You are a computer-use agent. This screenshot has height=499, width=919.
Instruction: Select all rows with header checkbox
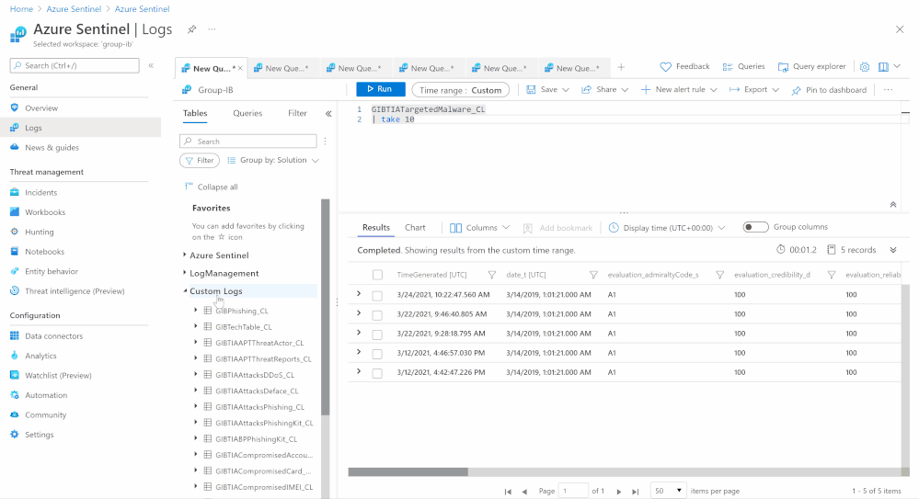(377, 275)
